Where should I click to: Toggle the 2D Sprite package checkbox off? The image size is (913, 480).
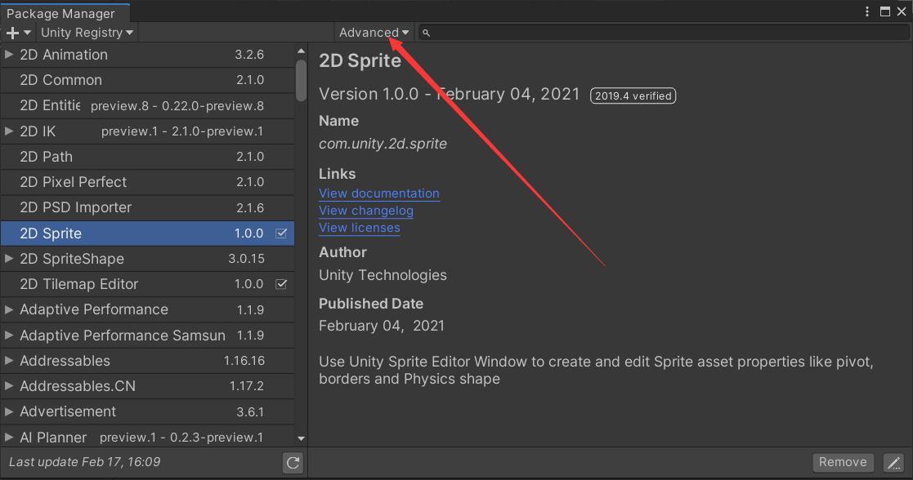282,233
